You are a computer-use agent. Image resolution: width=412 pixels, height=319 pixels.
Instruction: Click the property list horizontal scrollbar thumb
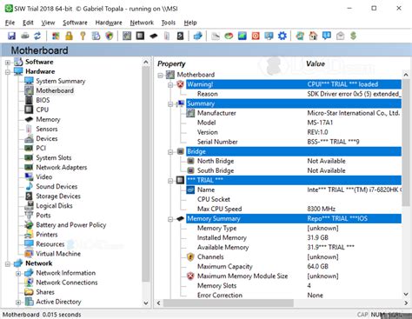click(229, 303)
